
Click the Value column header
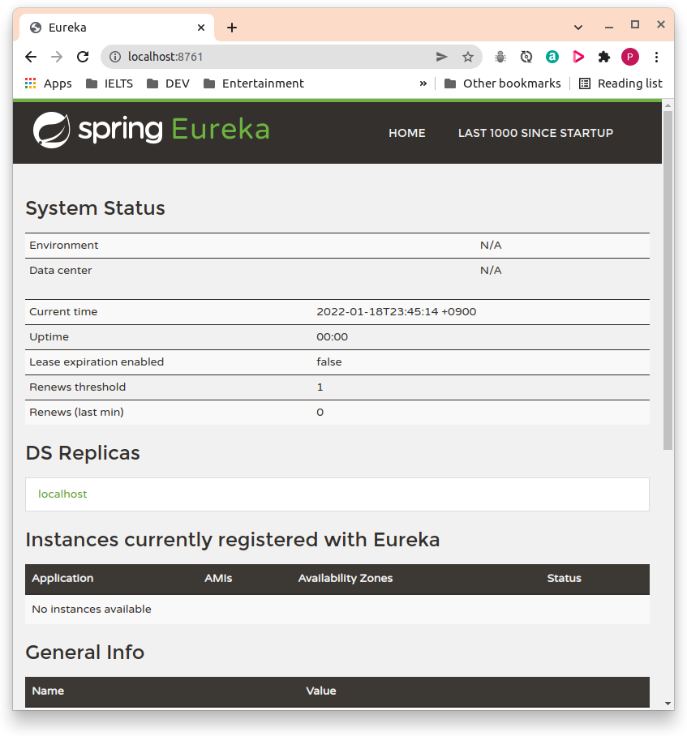click(x=321, y=691)
